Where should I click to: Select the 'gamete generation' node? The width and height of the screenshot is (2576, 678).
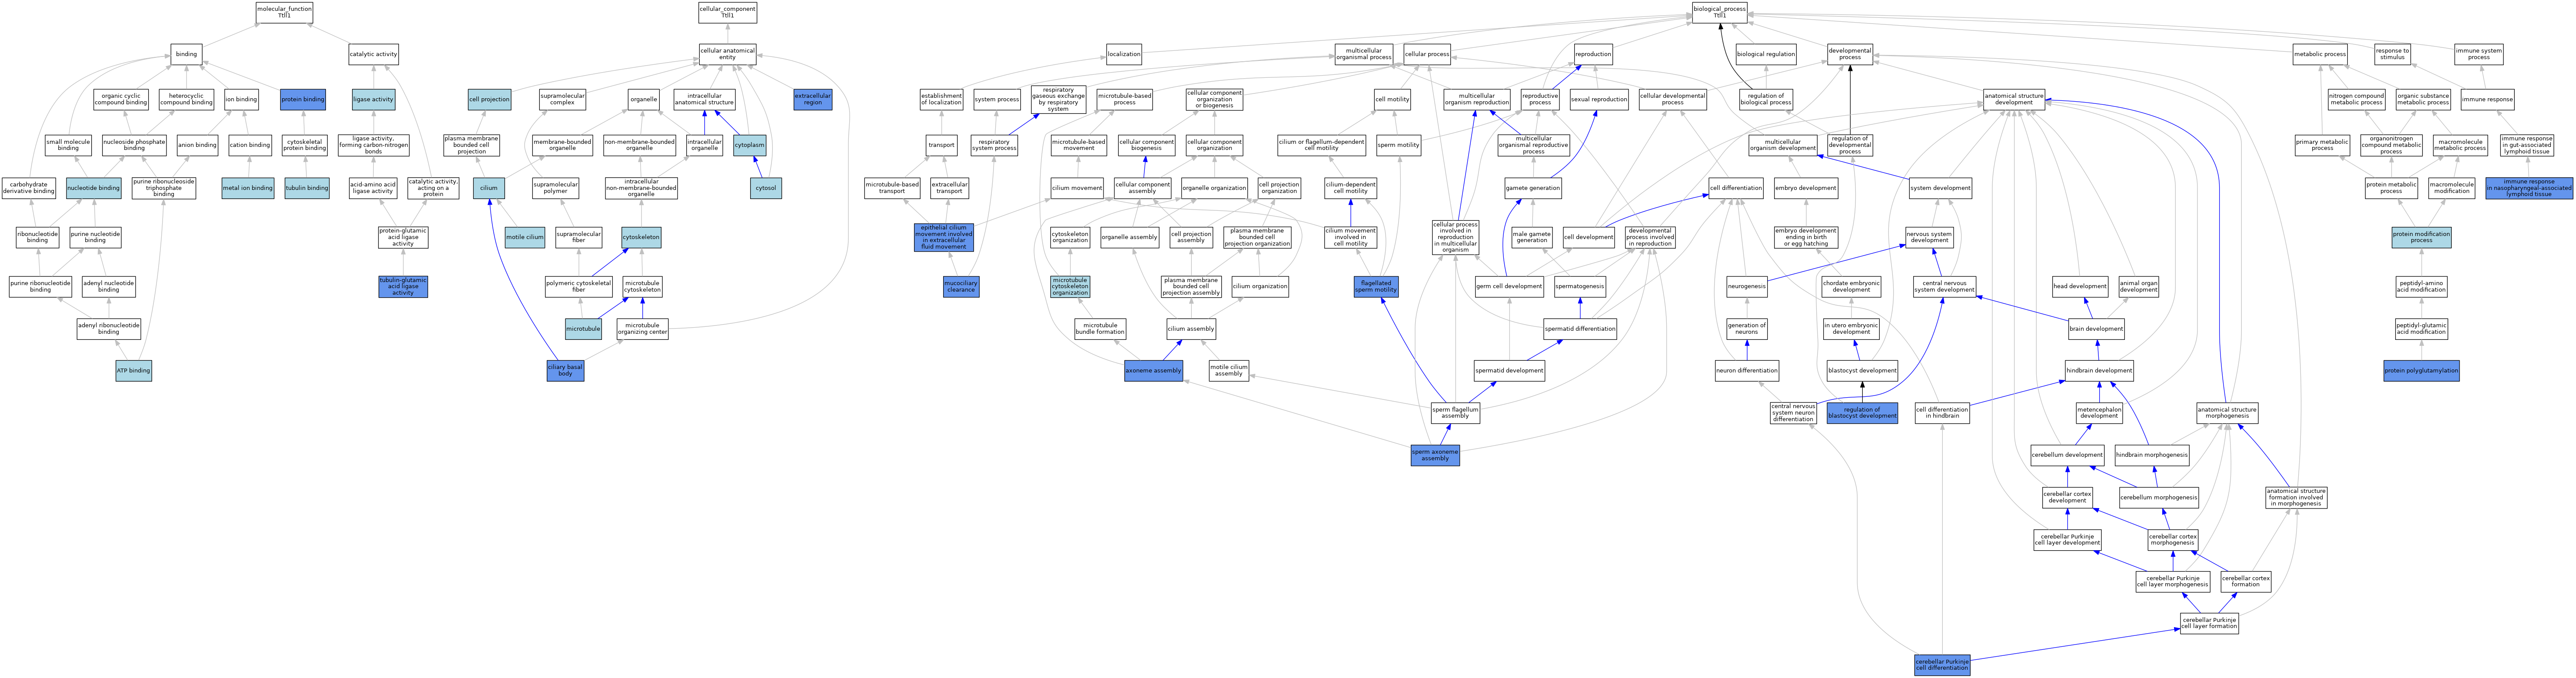click(1533, 188)
